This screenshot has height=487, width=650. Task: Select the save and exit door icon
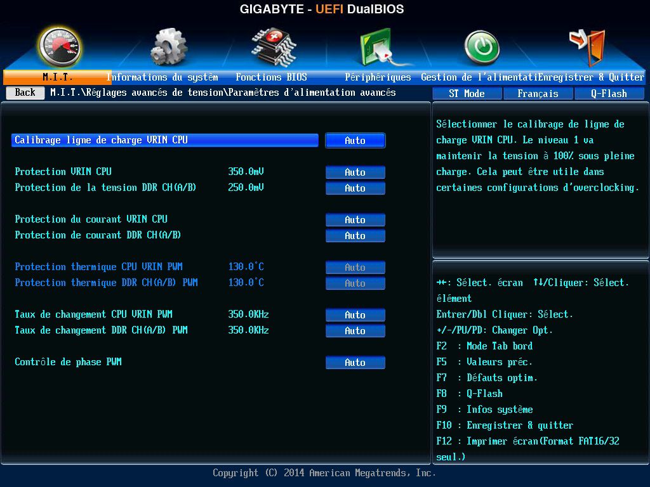coord(588,48)
